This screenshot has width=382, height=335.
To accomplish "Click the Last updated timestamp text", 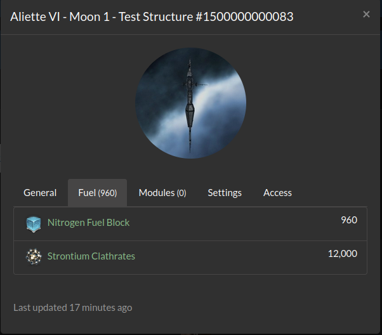I will click(72, 308).
